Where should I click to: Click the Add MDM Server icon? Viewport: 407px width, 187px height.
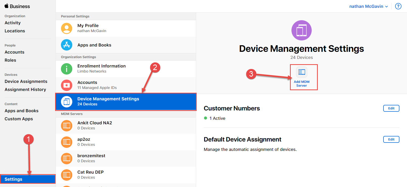[x=302, y=72]
